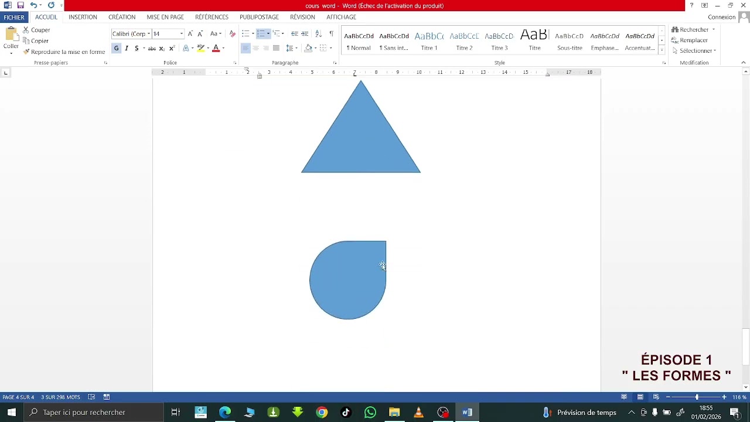This screenshot has height=422, width=750.
Task: Increase paragraph indent
Action: click(305, 33)
